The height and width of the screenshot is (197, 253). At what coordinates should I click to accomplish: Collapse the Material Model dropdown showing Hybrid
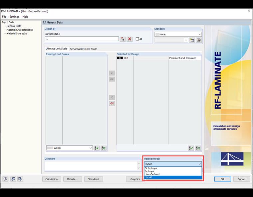tap(173, 164)
